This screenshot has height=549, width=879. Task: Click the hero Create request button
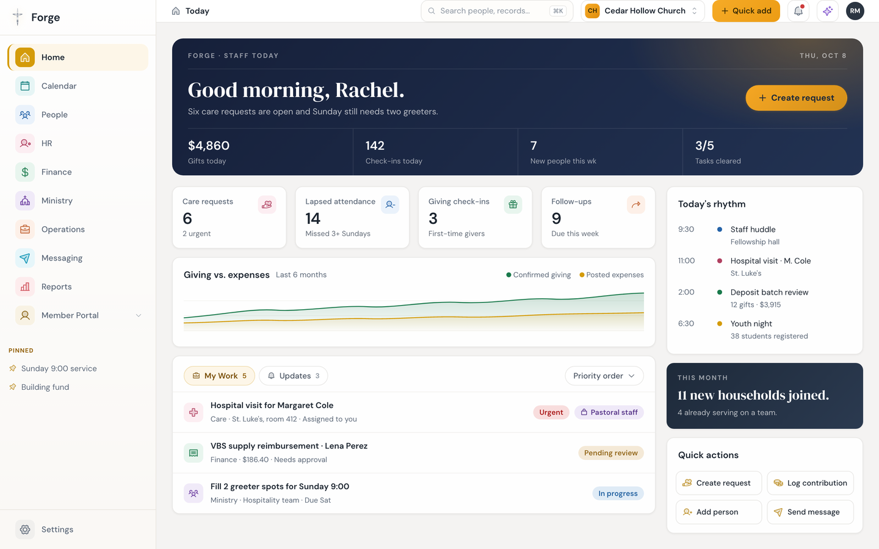pyautogui.click(x=796, y=98)
